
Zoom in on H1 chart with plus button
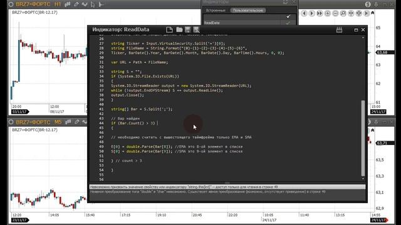click(x=327, y=13)
